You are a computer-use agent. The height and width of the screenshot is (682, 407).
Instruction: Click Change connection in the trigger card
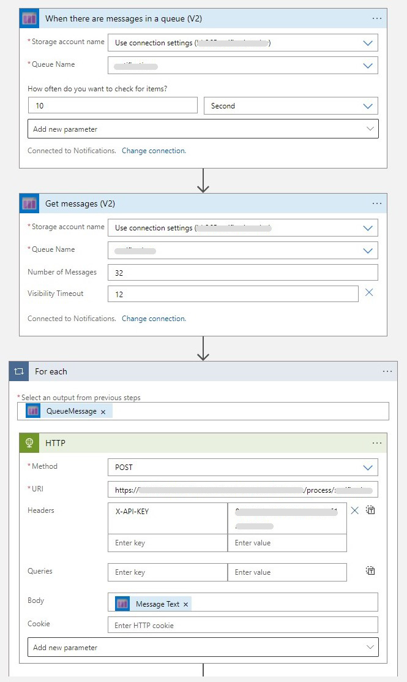pyautogui.click(x=154, y=151)
